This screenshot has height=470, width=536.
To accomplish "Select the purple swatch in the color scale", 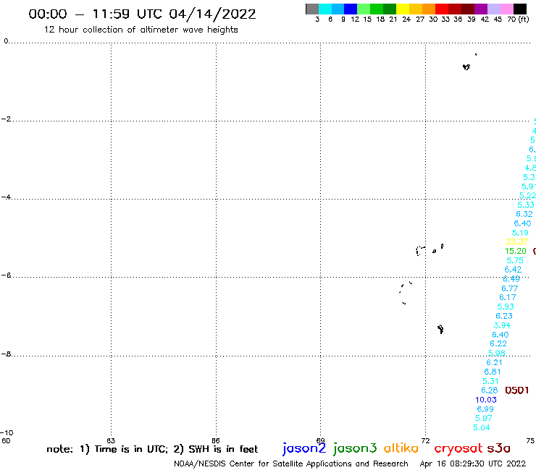I will [x=481, y=9].
